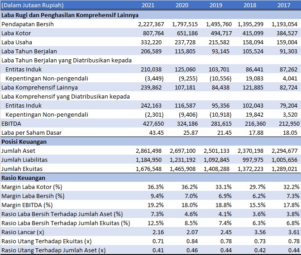301x255 pixels.
Task: Select the 2019 column header
Action: pos(216,5)
